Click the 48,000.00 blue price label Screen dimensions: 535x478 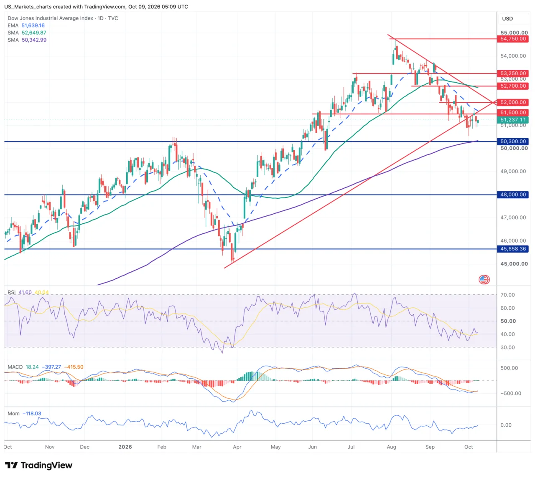pyautogui.click(x=513, y=195)
